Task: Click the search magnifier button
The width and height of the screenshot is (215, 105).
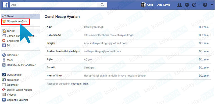Action: (102, 5)
